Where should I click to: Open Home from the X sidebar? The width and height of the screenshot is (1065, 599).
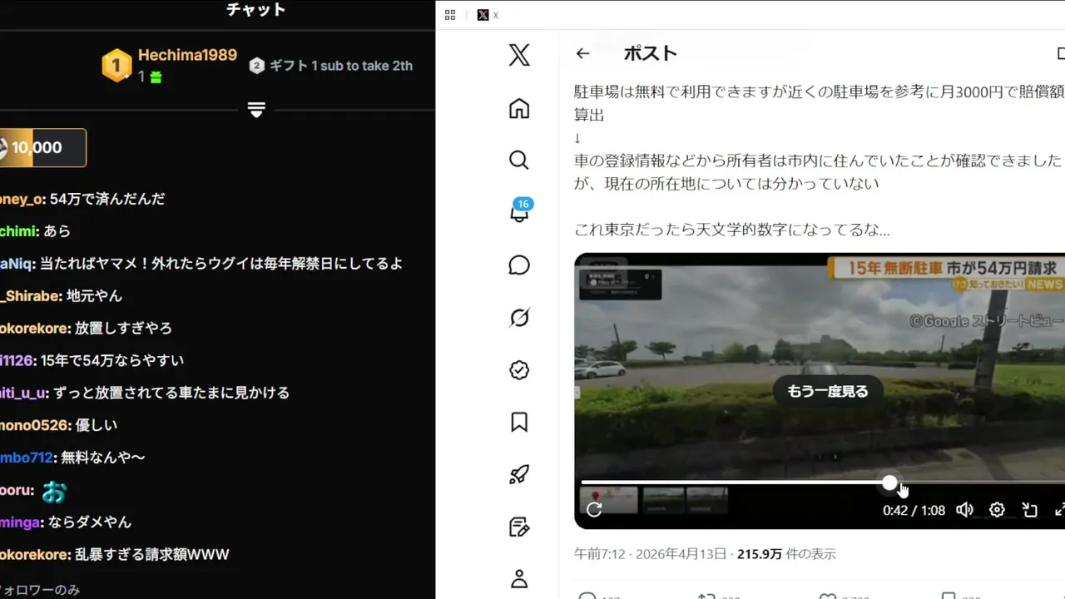[519, 108]
